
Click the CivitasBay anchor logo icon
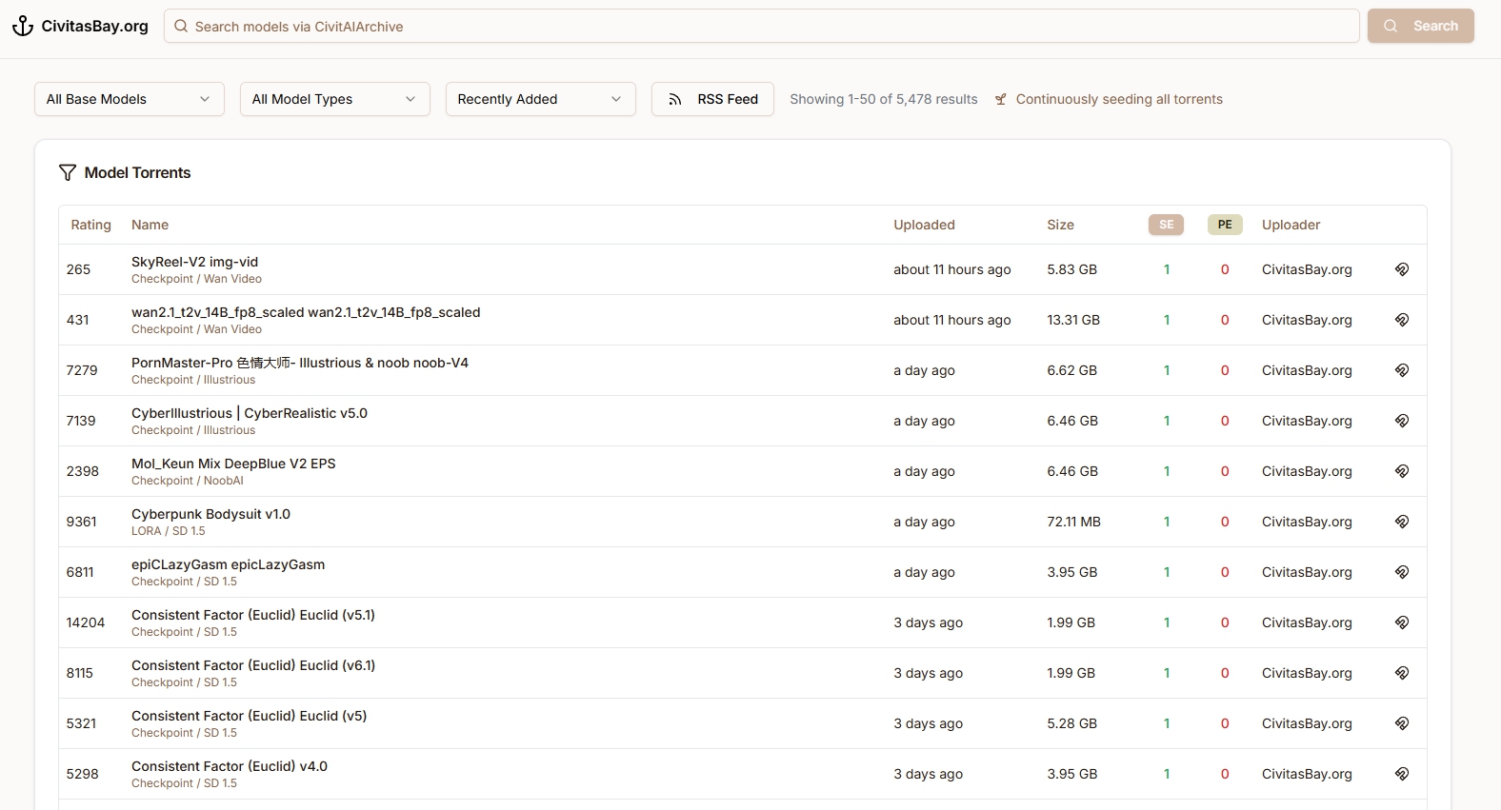pyautogui.click(x=23, y=26)
